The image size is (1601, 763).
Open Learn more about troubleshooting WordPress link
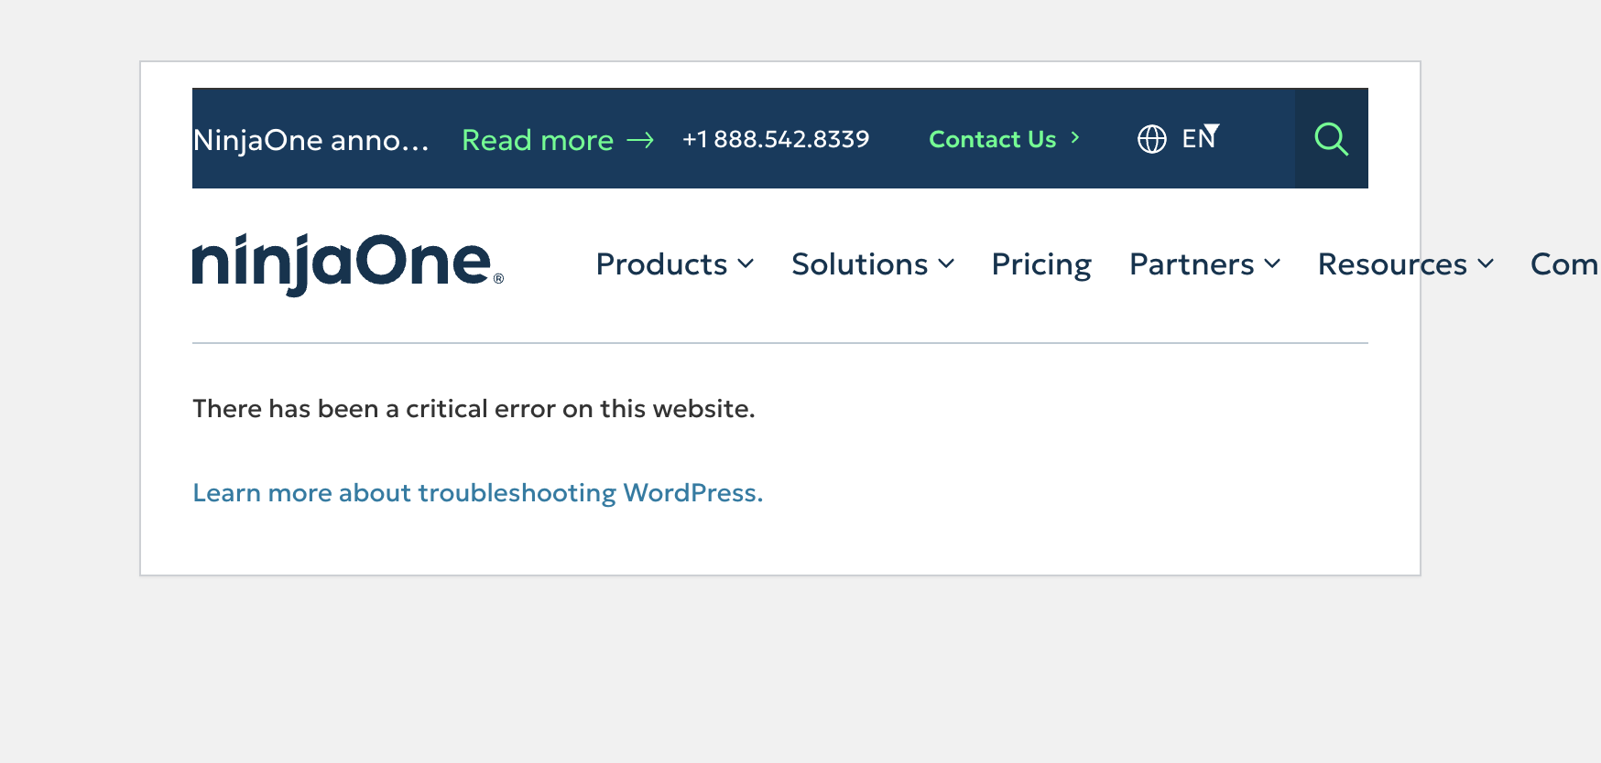[x=477, y=493]
